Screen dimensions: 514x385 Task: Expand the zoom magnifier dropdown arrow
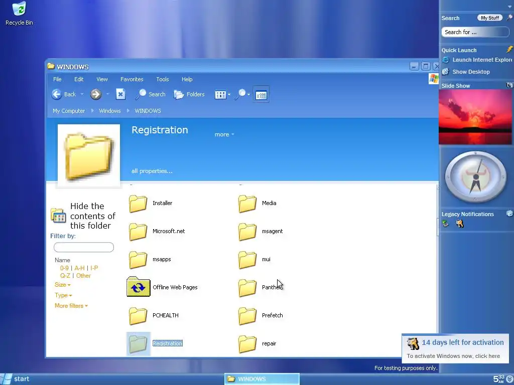248,95
